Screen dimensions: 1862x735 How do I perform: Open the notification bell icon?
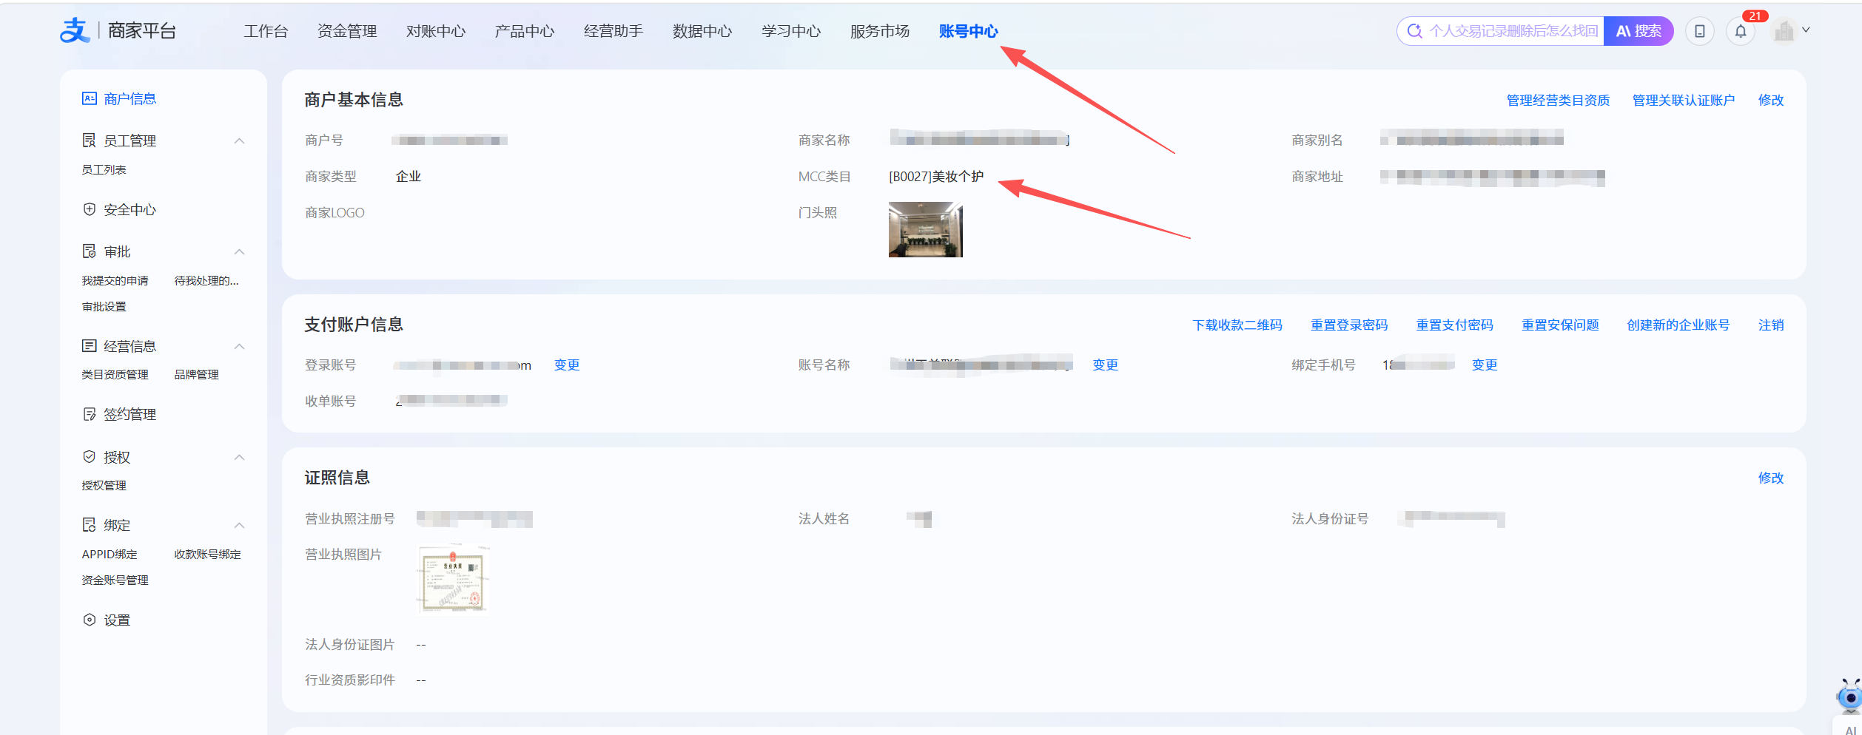[x=1741, y=31]
